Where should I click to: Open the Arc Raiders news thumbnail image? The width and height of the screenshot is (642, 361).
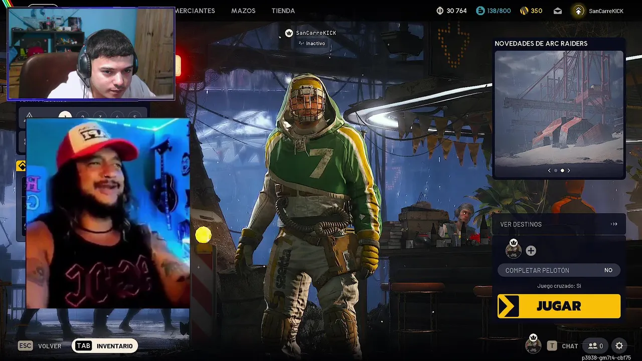coord(559,108)
